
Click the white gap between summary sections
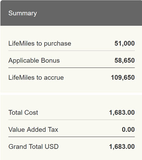pos(71,93)
